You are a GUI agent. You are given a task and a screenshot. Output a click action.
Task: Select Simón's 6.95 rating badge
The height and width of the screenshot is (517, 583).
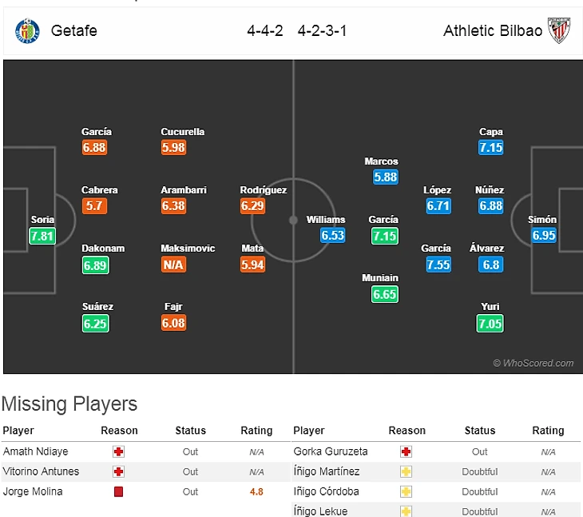tap(543, 236)
